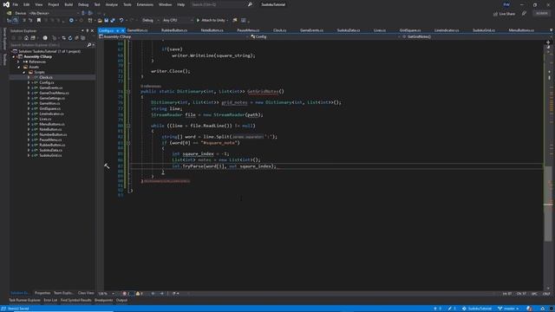This screenshot has width=555, height=312.
Task: Open the Debug configuration dropdown
Action: 150,21
